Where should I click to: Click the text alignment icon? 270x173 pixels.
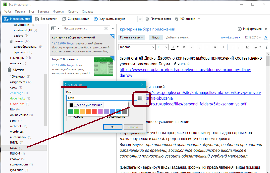tap(256, 47)
